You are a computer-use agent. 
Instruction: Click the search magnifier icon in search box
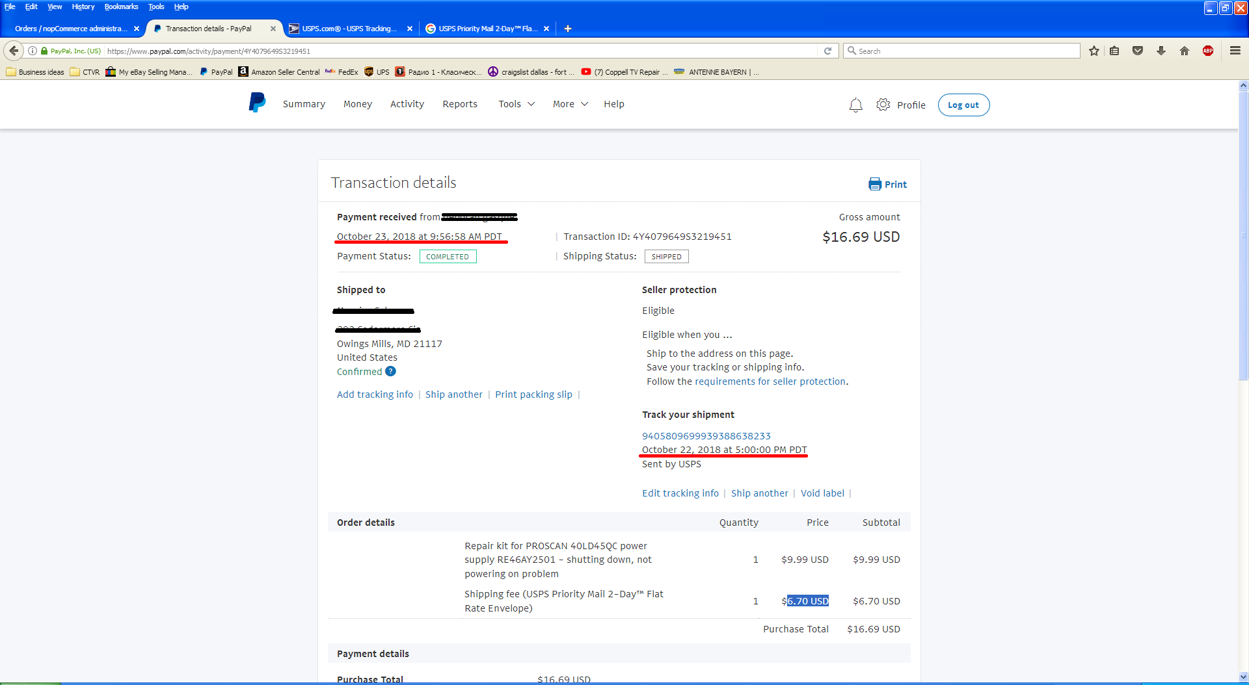852,51
